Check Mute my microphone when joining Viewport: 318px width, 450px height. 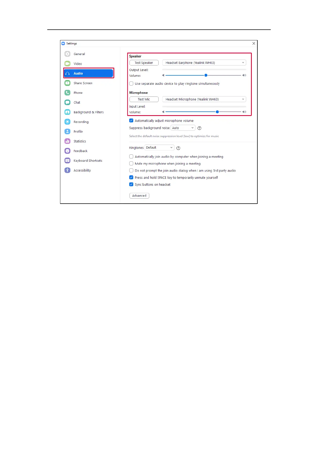pyautogui.click(x=131, y=164)
